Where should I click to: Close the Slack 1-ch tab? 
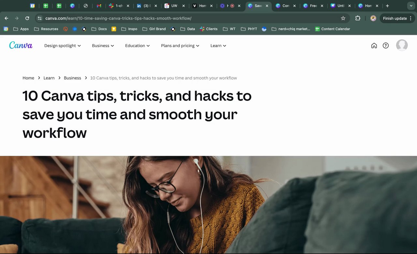(x=128, y=6)
